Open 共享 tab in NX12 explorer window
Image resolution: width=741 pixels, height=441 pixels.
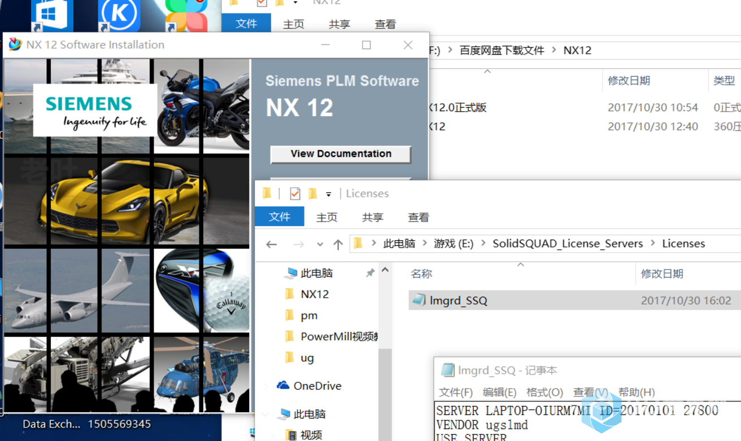pos(339,24)
